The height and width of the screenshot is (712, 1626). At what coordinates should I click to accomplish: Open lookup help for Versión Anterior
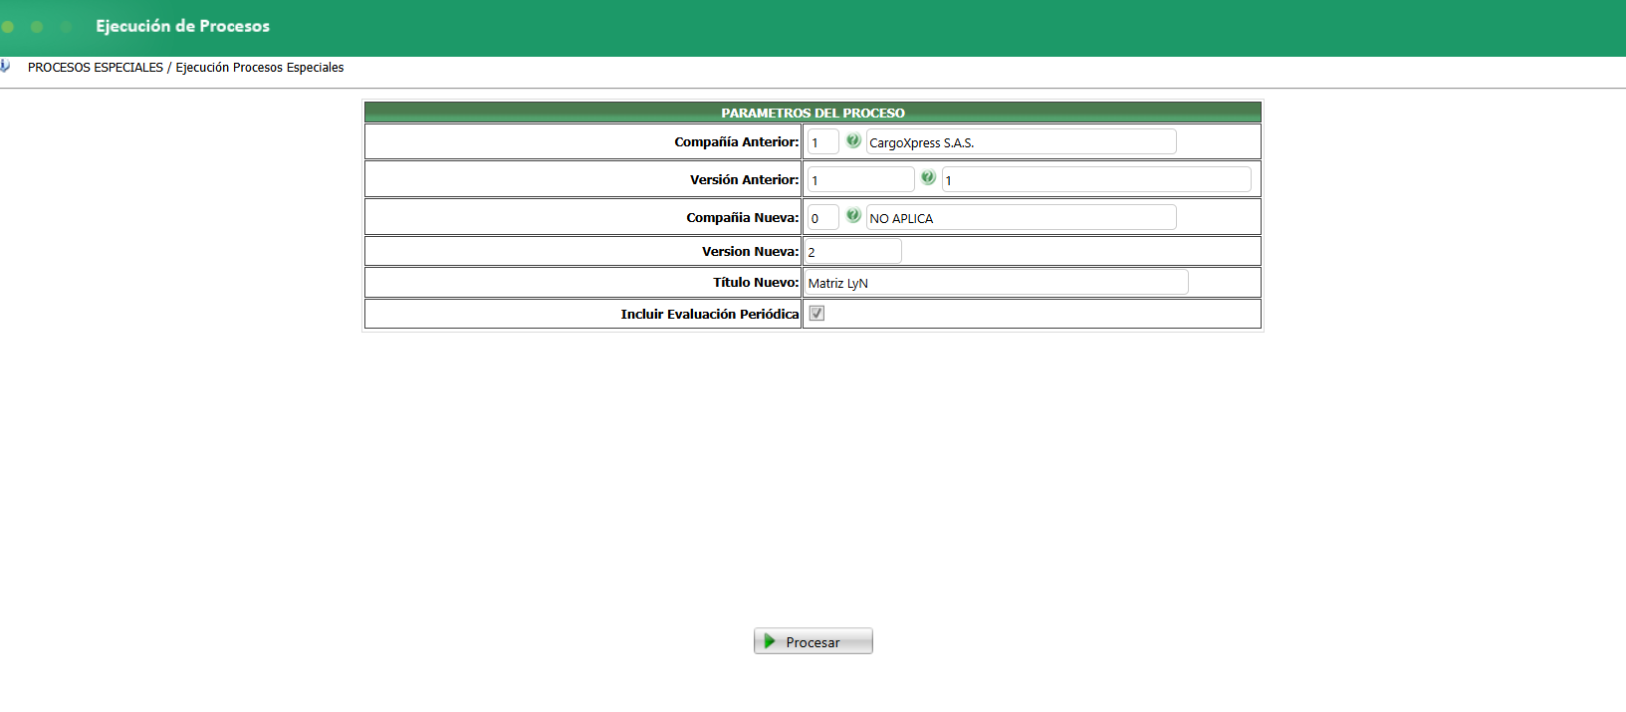tap(928, 177)
